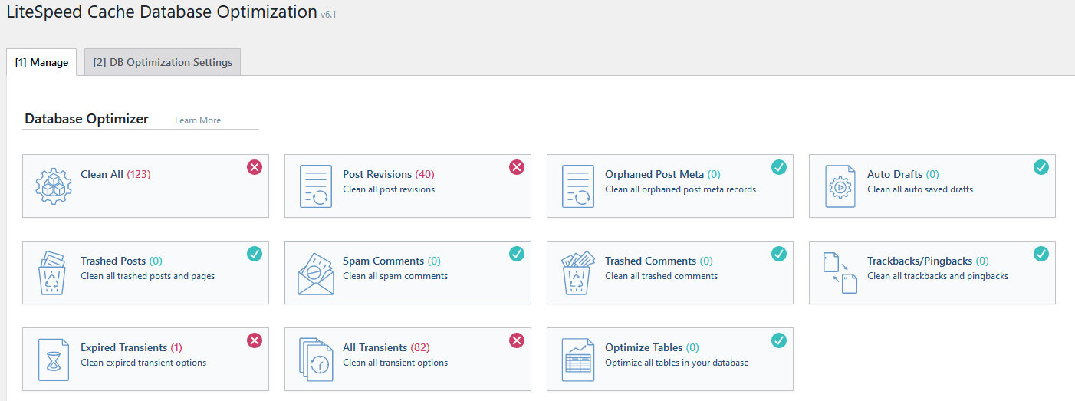Click 'Clean all post revisions' text
1075x401 pixels.
389,189
